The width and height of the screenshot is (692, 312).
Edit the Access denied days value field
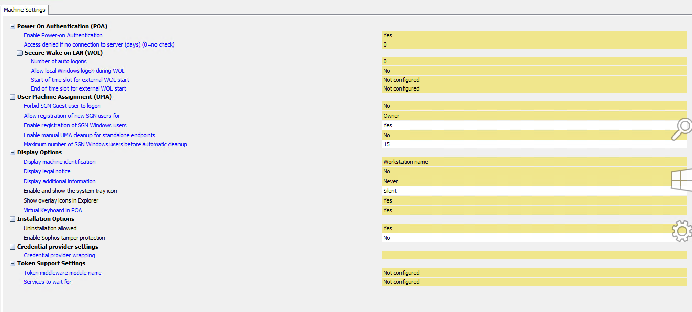pos(534,44)
